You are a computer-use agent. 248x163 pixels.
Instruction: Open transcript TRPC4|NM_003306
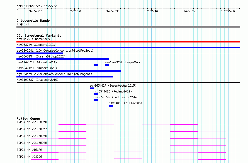[x=29, y=157]
